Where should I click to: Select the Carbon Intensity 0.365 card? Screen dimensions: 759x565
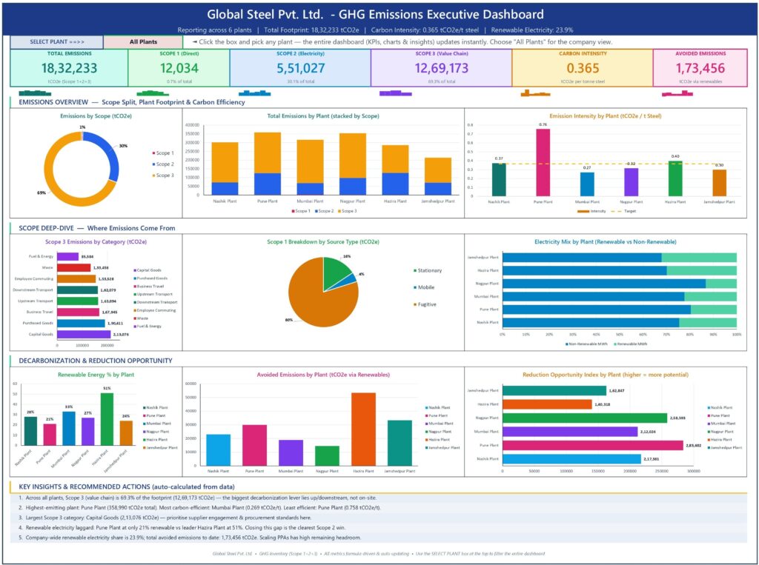click(x=583, y=67)
